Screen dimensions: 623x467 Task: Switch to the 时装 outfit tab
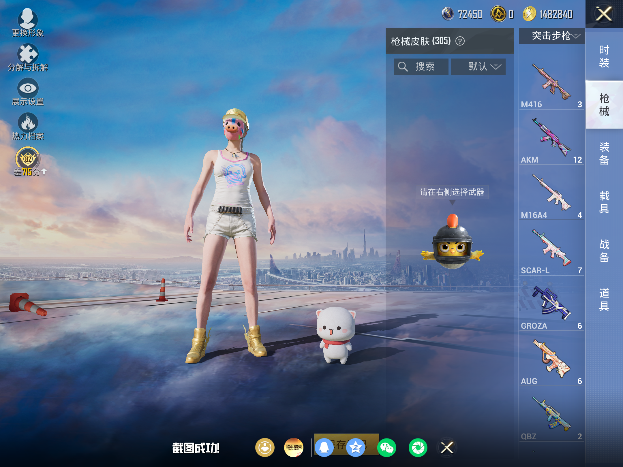coord(604,57)
